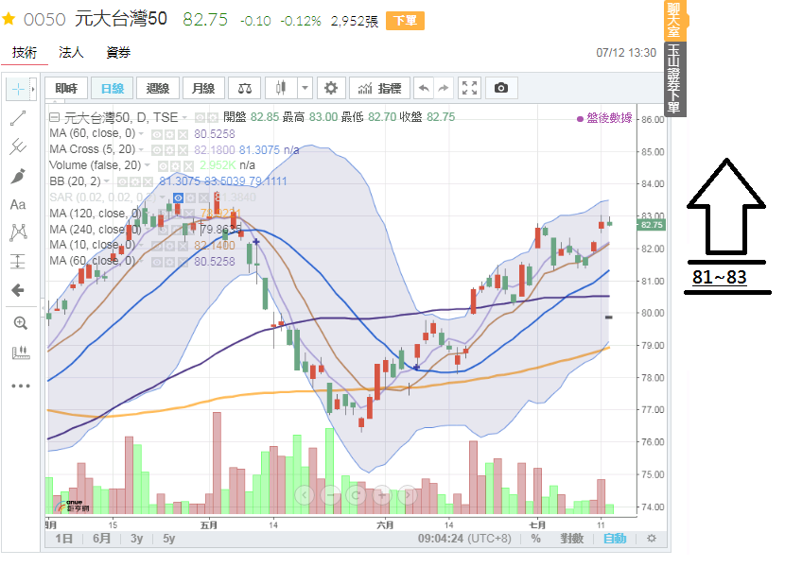The image size is (785, 567).
Task: Click the orange 下單 order button
Action: tap(405, 21)
